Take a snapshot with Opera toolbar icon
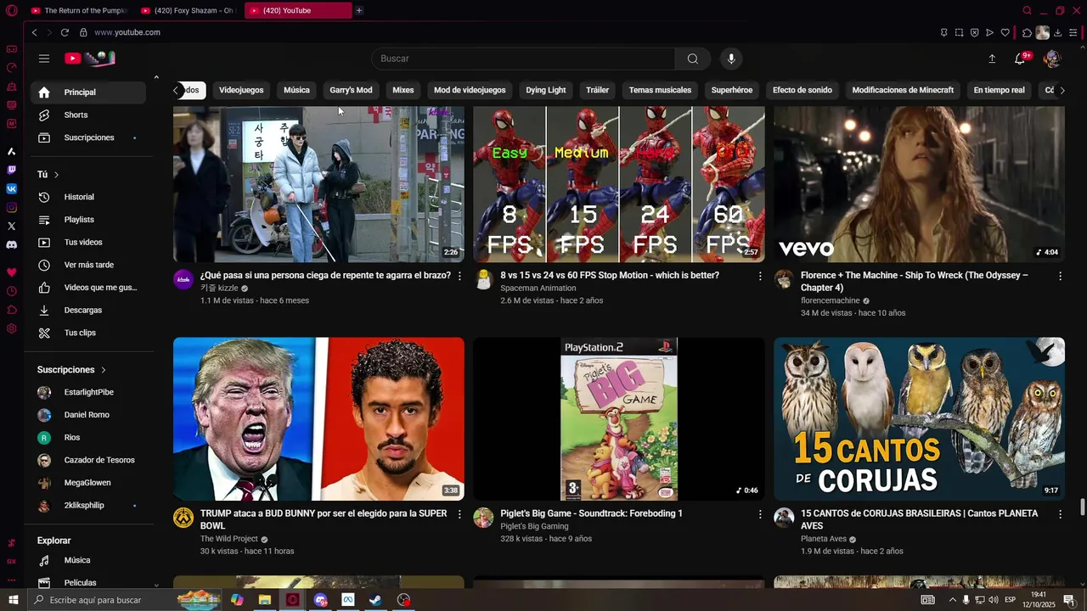The width and height of the screenshot is (1087, 611). point(959,32)
